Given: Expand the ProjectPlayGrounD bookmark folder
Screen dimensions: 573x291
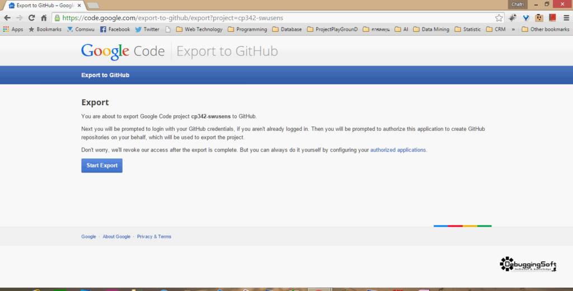Looking at the screenshot, I should click(332, 29).
